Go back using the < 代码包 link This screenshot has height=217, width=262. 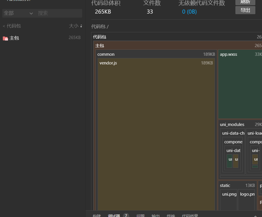coord(12,26)
